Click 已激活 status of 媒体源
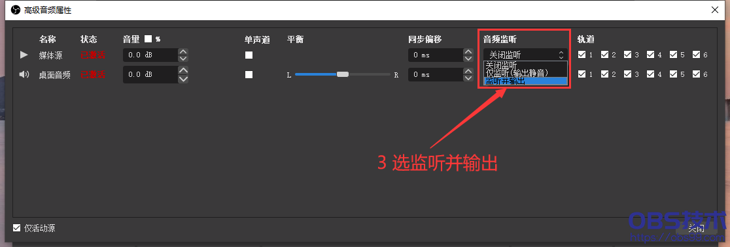 pos(93,55)
